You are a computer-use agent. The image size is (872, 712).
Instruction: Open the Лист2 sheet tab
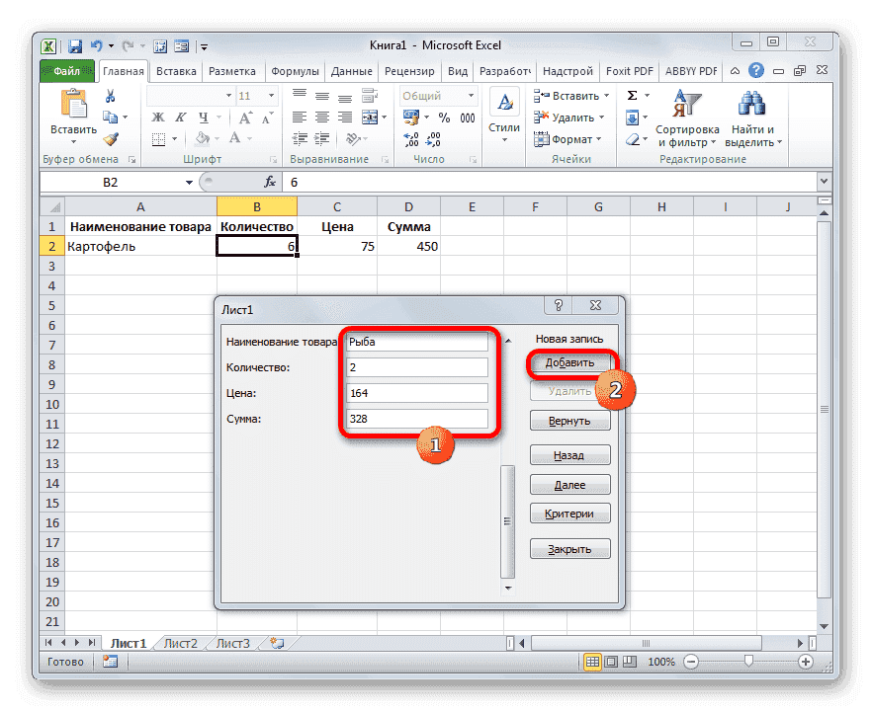tap(181, 642)
